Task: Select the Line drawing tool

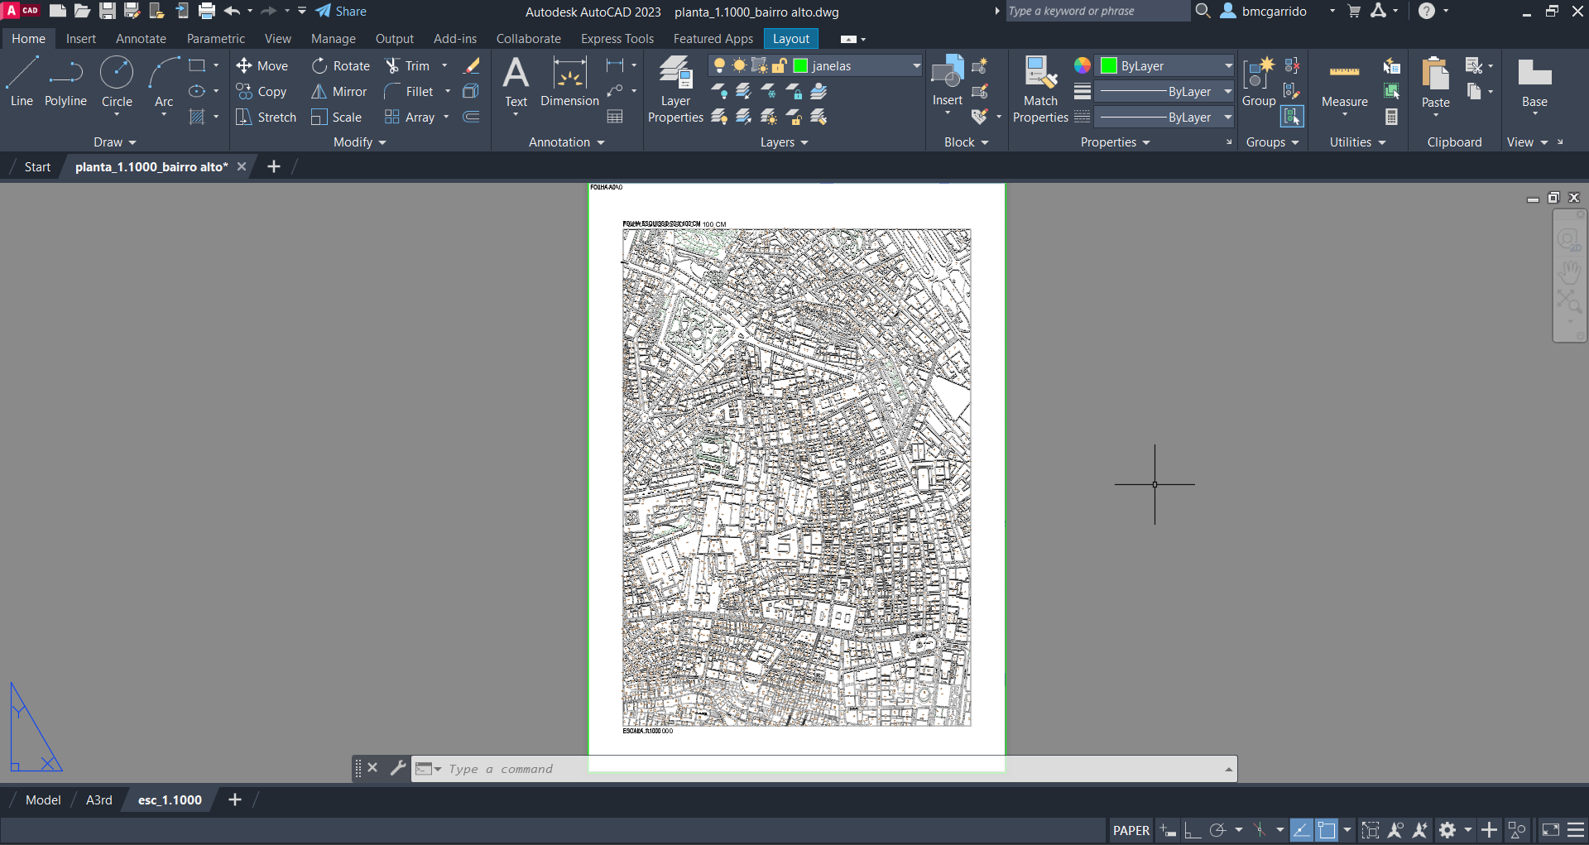Action: 22,81
